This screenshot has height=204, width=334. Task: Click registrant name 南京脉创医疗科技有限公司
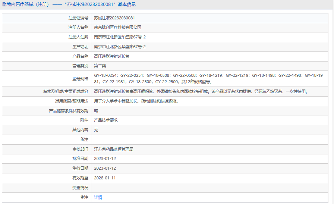(x=117, y=28)
